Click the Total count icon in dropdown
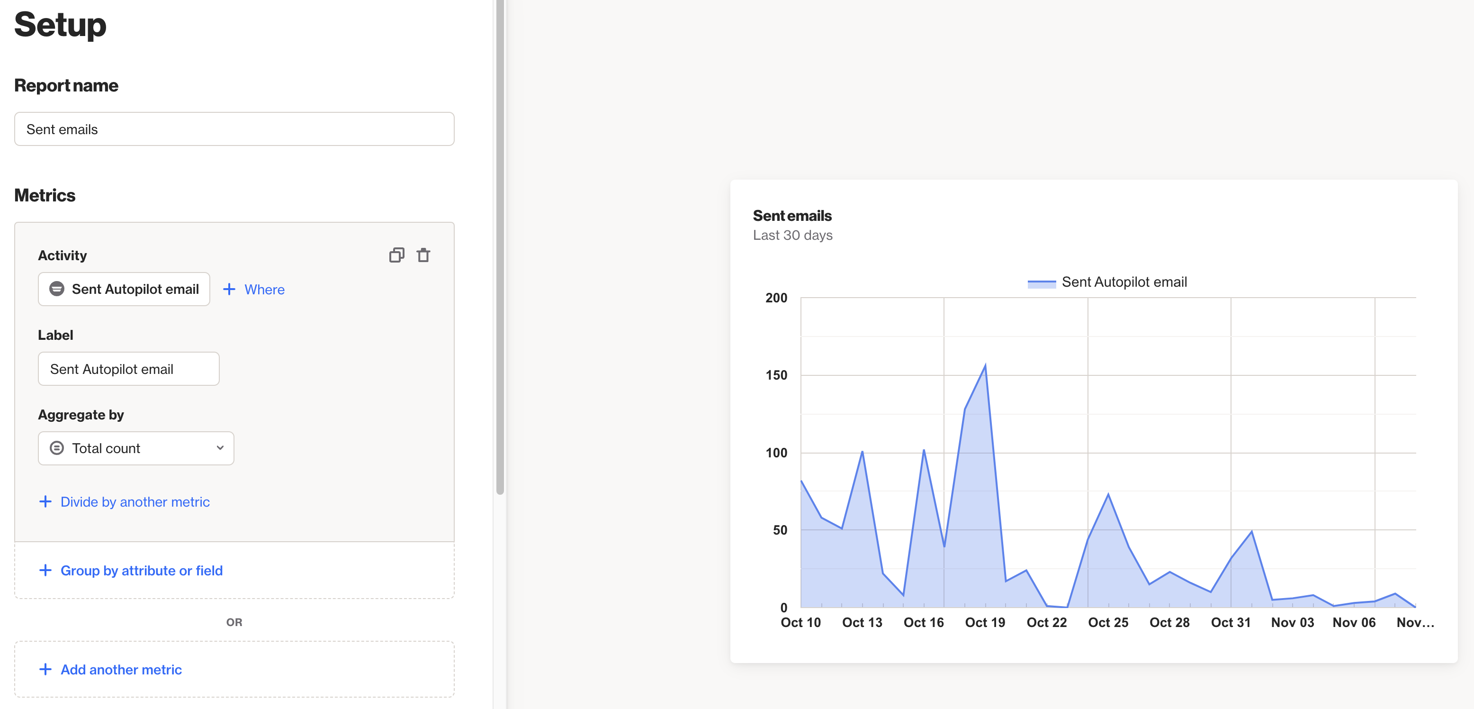Screen dimensions: 1474x709 57,448
